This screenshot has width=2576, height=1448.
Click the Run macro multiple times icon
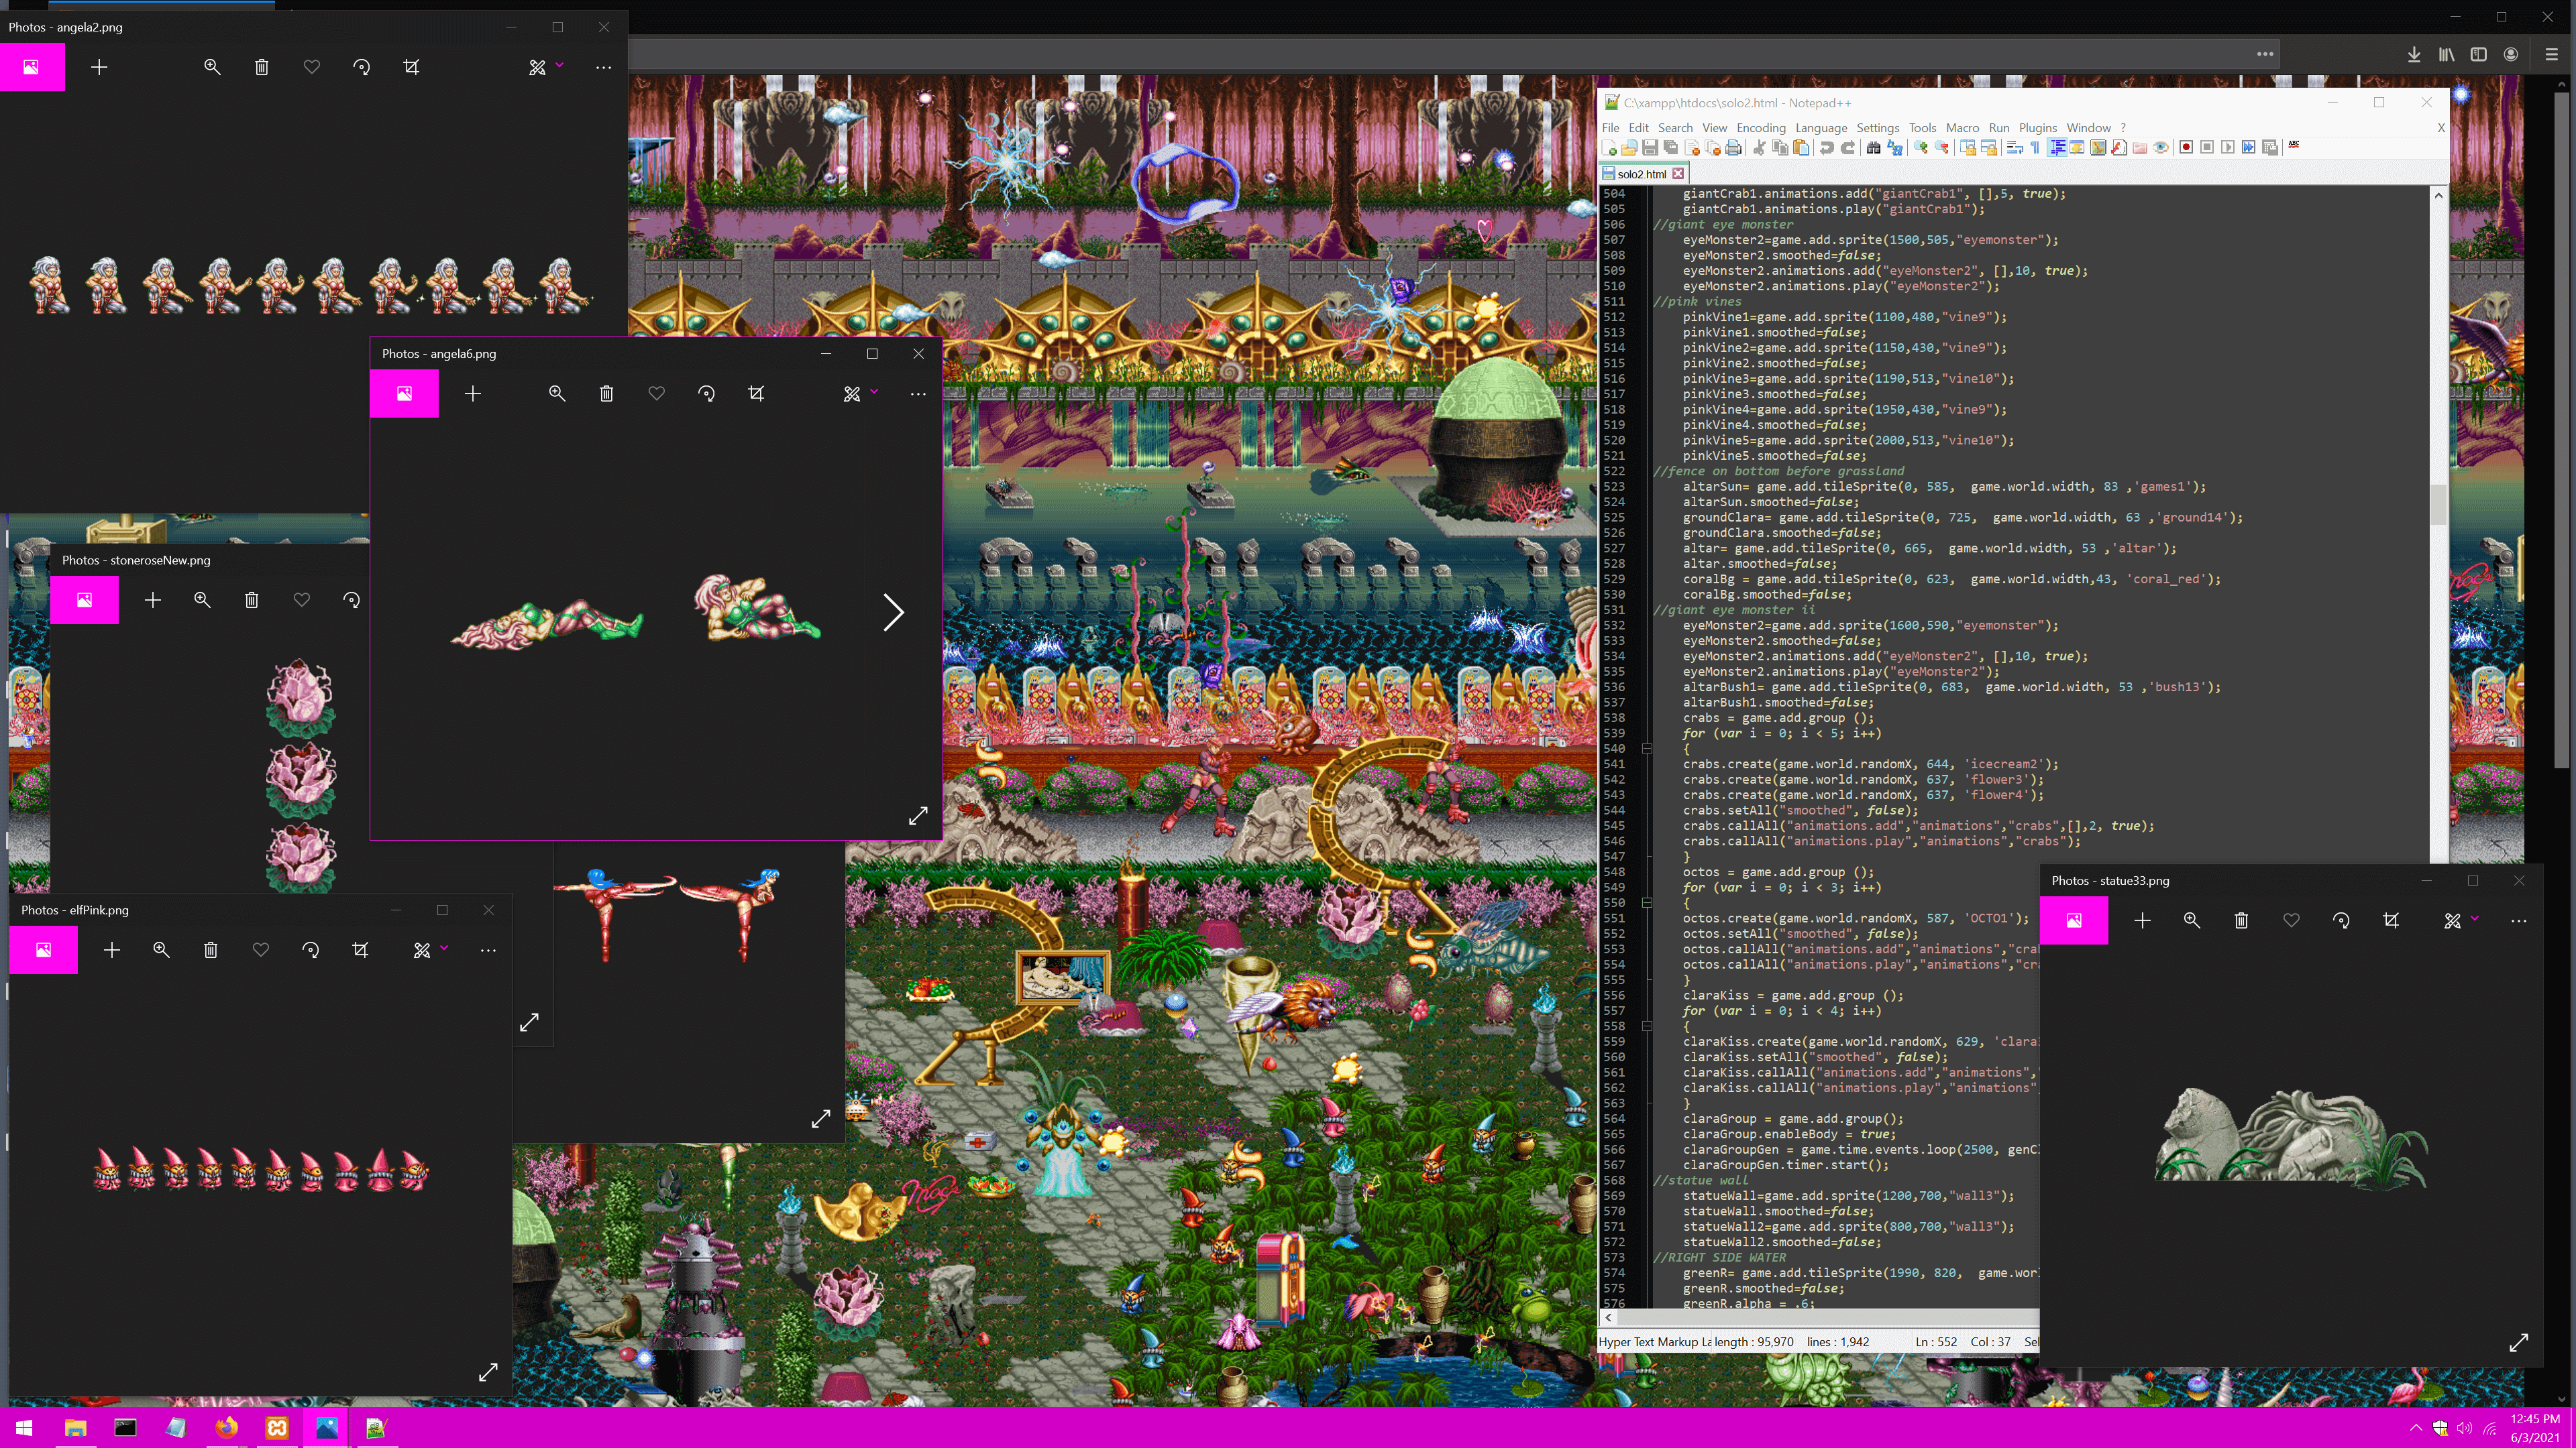[2249, 148]
